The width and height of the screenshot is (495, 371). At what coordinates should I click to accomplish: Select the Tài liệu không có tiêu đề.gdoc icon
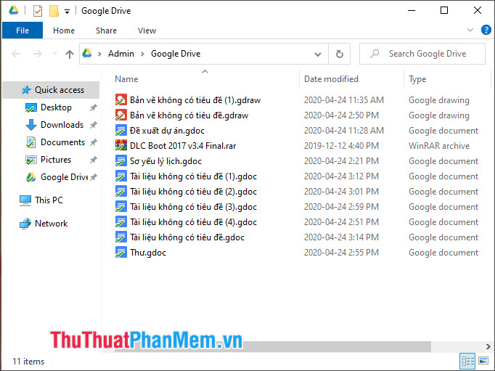coord(121,237)
